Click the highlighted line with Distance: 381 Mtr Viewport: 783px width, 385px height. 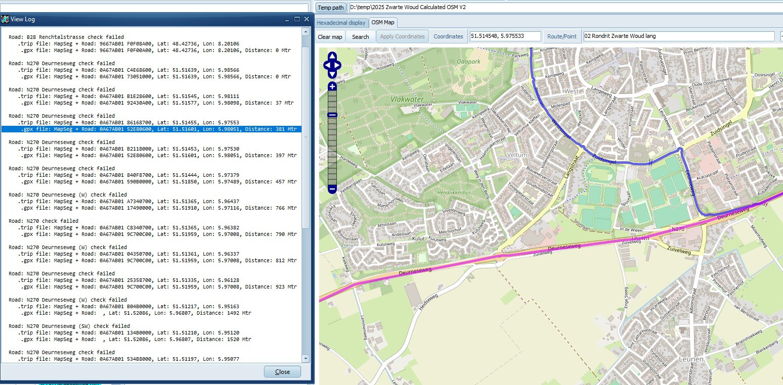[x=152, y=129]
